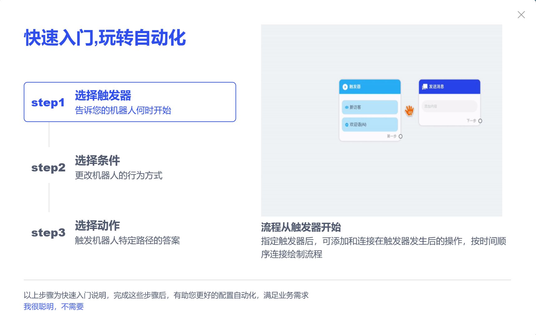Select step1 选择触发器 card

tap(130, 102)
